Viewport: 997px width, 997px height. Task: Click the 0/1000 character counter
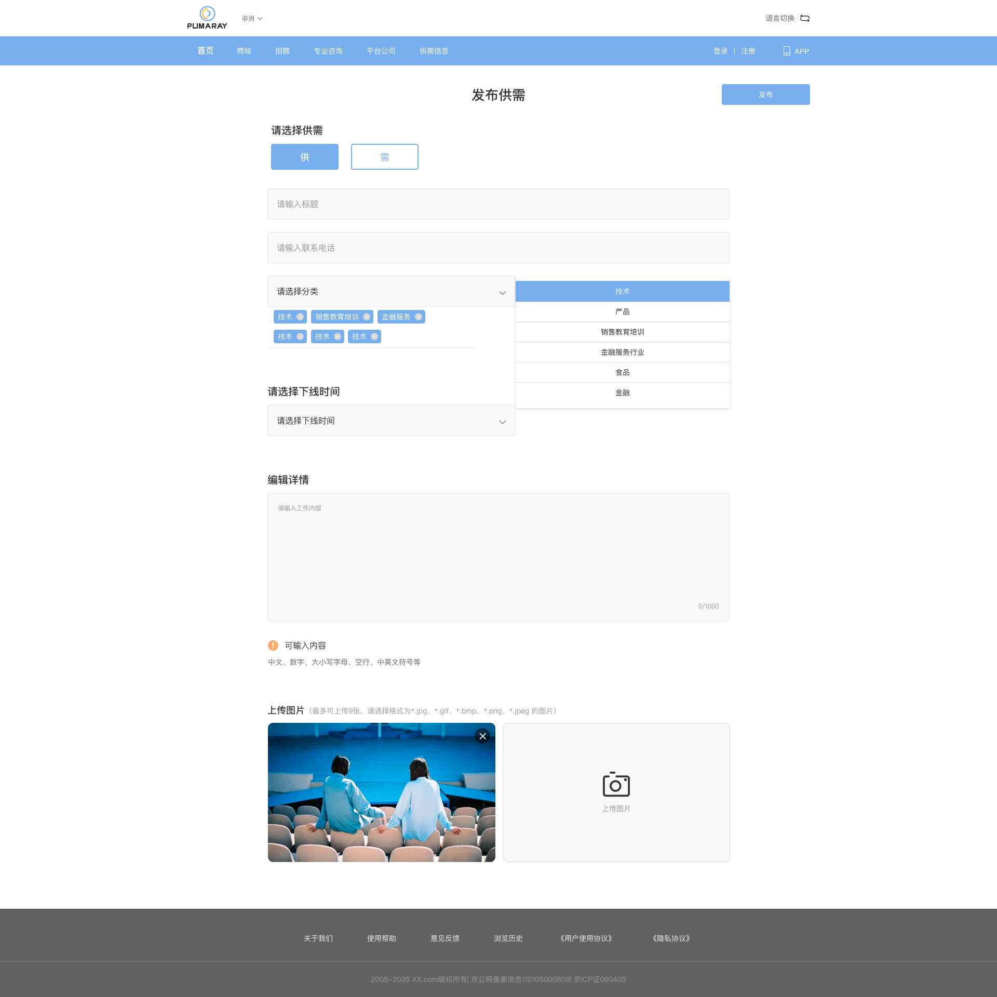coord(708,606)
